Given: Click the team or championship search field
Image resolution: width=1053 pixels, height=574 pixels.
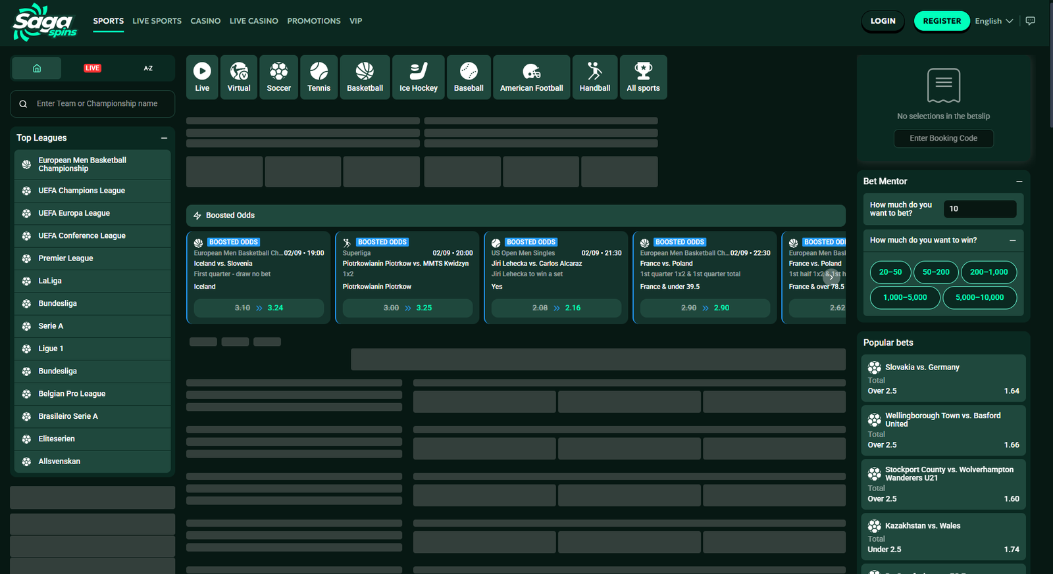Looking at the screenshot, I should click(x=97, y=104).
